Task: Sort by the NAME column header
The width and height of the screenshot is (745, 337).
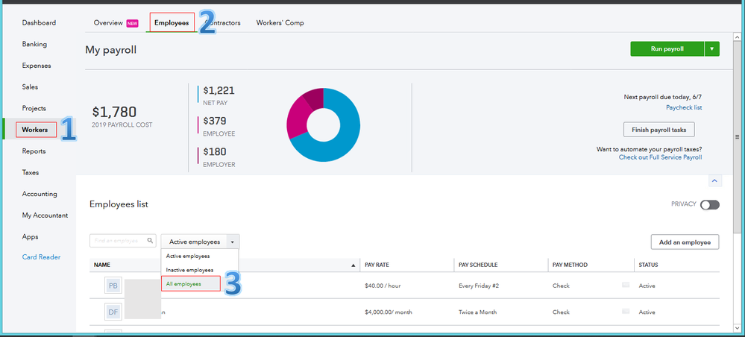Action: 102,265
